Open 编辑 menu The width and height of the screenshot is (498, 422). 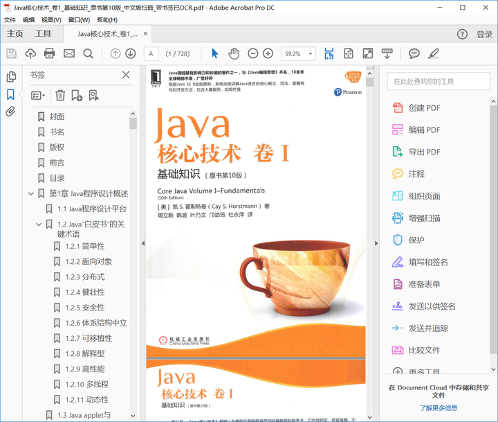click(x=28, y=19)
